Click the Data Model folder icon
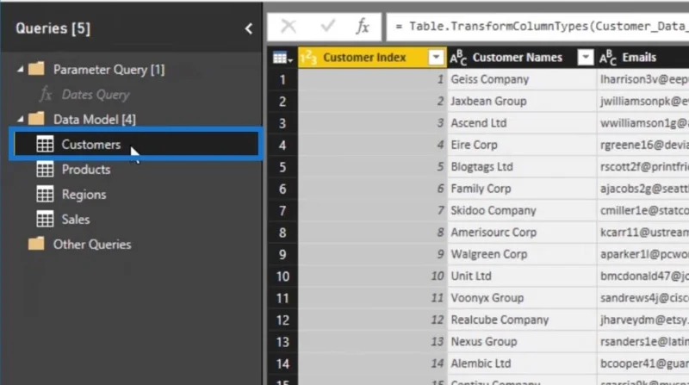The image size is (689, 385). [36, 119]
